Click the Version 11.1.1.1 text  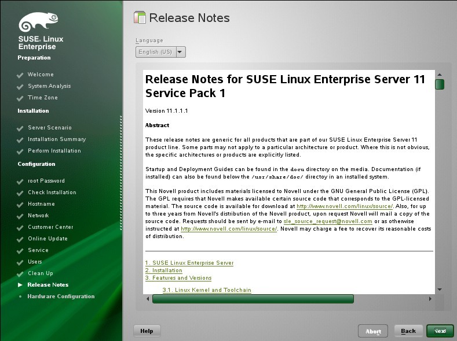click(x=166, y=111)
